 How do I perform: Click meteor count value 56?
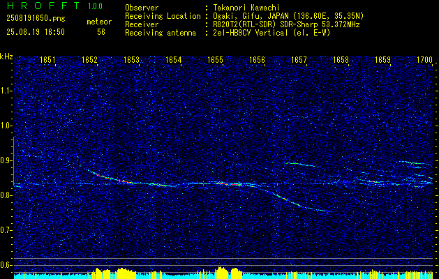pos(101,32)
